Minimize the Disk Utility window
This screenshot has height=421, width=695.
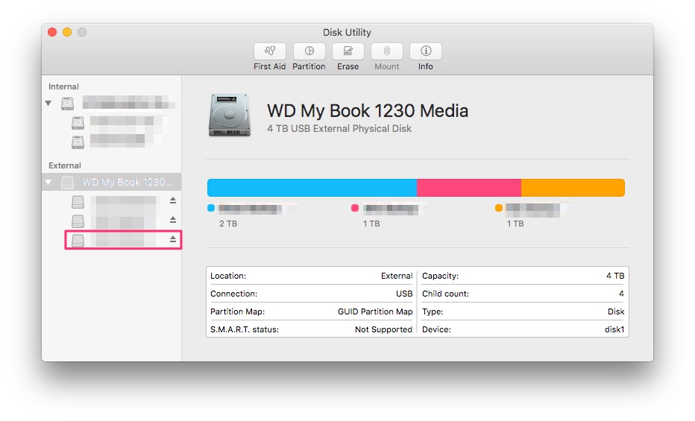67,32
